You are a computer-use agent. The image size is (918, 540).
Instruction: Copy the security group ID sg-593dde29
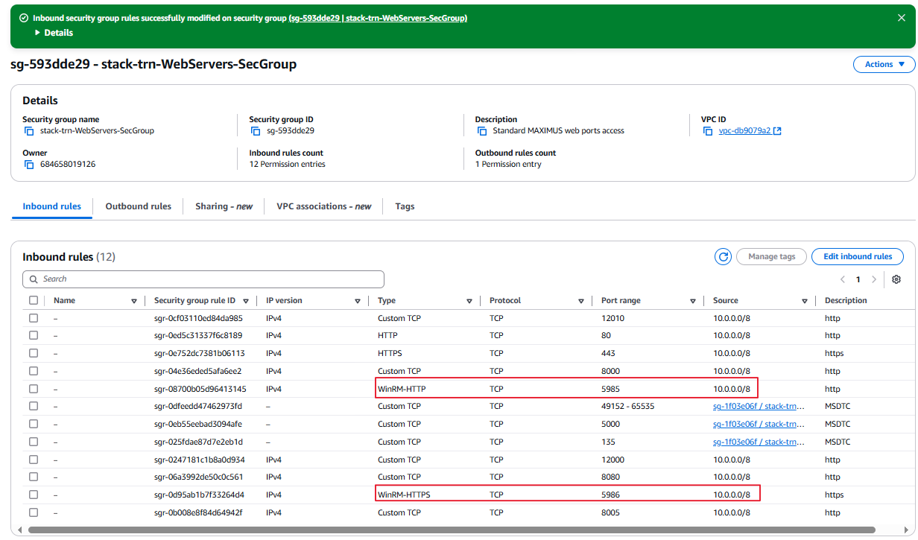(x=256, y=131)
